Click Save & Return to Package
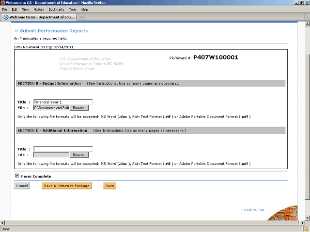 (x=67, y=186)
